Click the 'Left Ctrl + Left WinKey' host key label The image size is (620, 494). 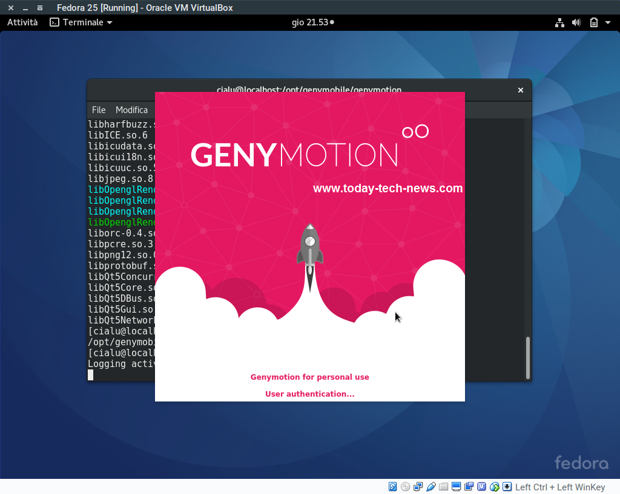(560, 487)
